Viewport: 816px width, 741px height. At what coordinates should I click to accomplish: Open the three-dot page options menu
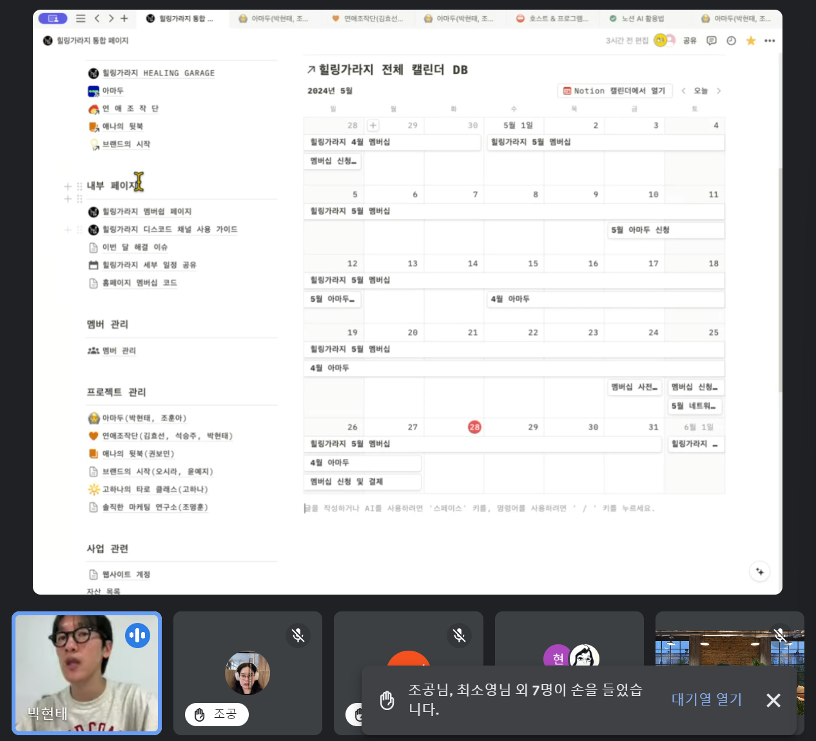pyautogui.click(x=770, y=41)
